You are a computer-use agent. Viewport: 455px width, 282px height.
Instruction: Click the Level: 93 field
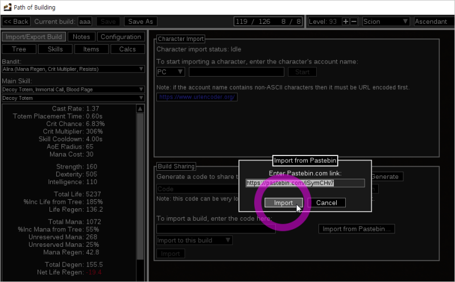coord(322,22)
